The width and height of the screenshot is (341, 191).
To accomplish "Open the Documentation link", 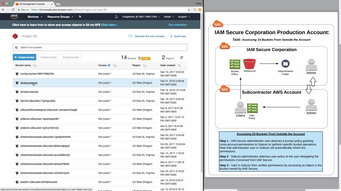I will click(x=178, y=25).
